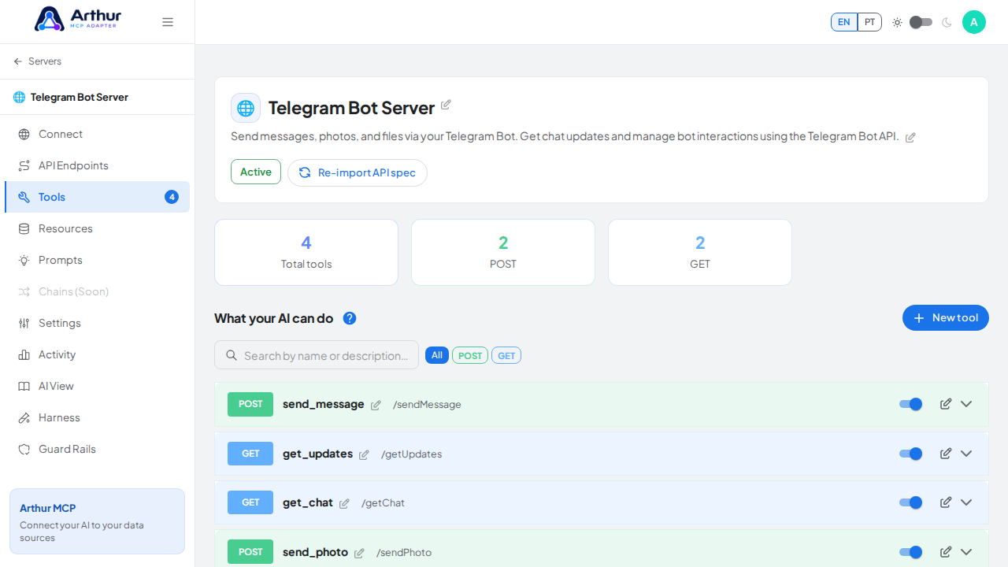Click the Prompts lightbulb icon
1008x567 pixels.
[24, 260]
